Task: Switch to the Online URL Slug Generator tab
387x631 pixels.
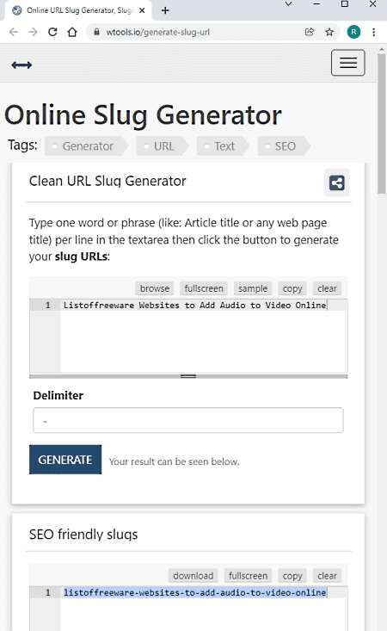Action: click(78, 10)
